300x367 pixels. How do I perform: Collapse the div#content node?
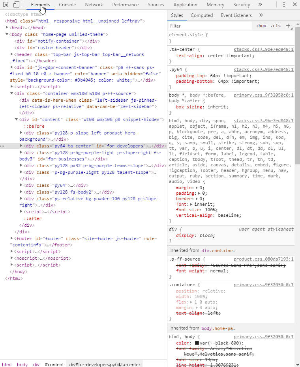[x=17, y=119]
